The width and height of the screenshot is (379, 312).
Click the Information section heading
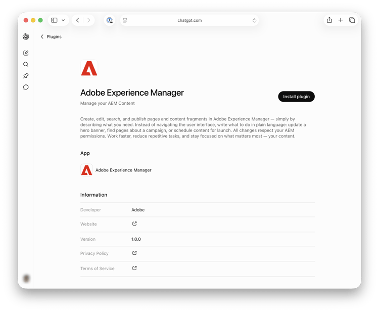click(93, 195)
